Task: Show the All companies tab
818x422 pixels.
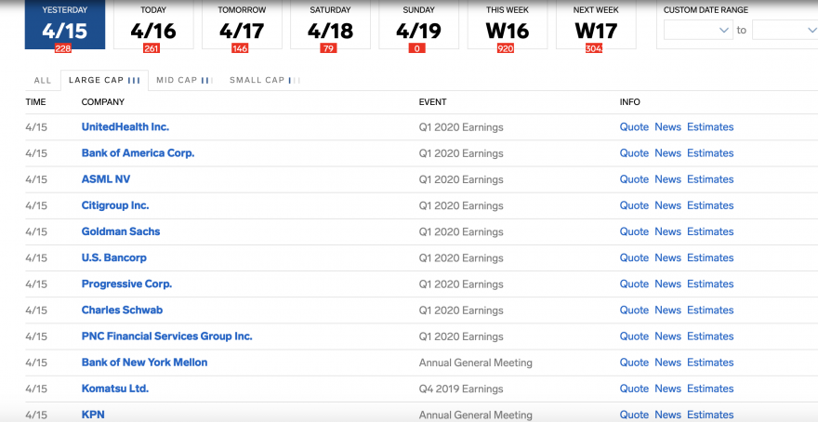Action: coord(43,80)
